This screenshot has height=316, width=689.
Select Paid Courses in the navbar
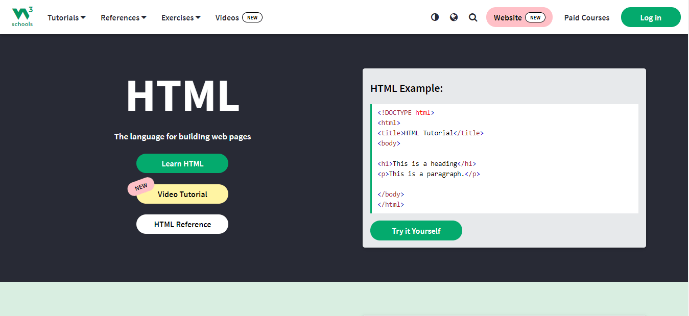point(586,17)
